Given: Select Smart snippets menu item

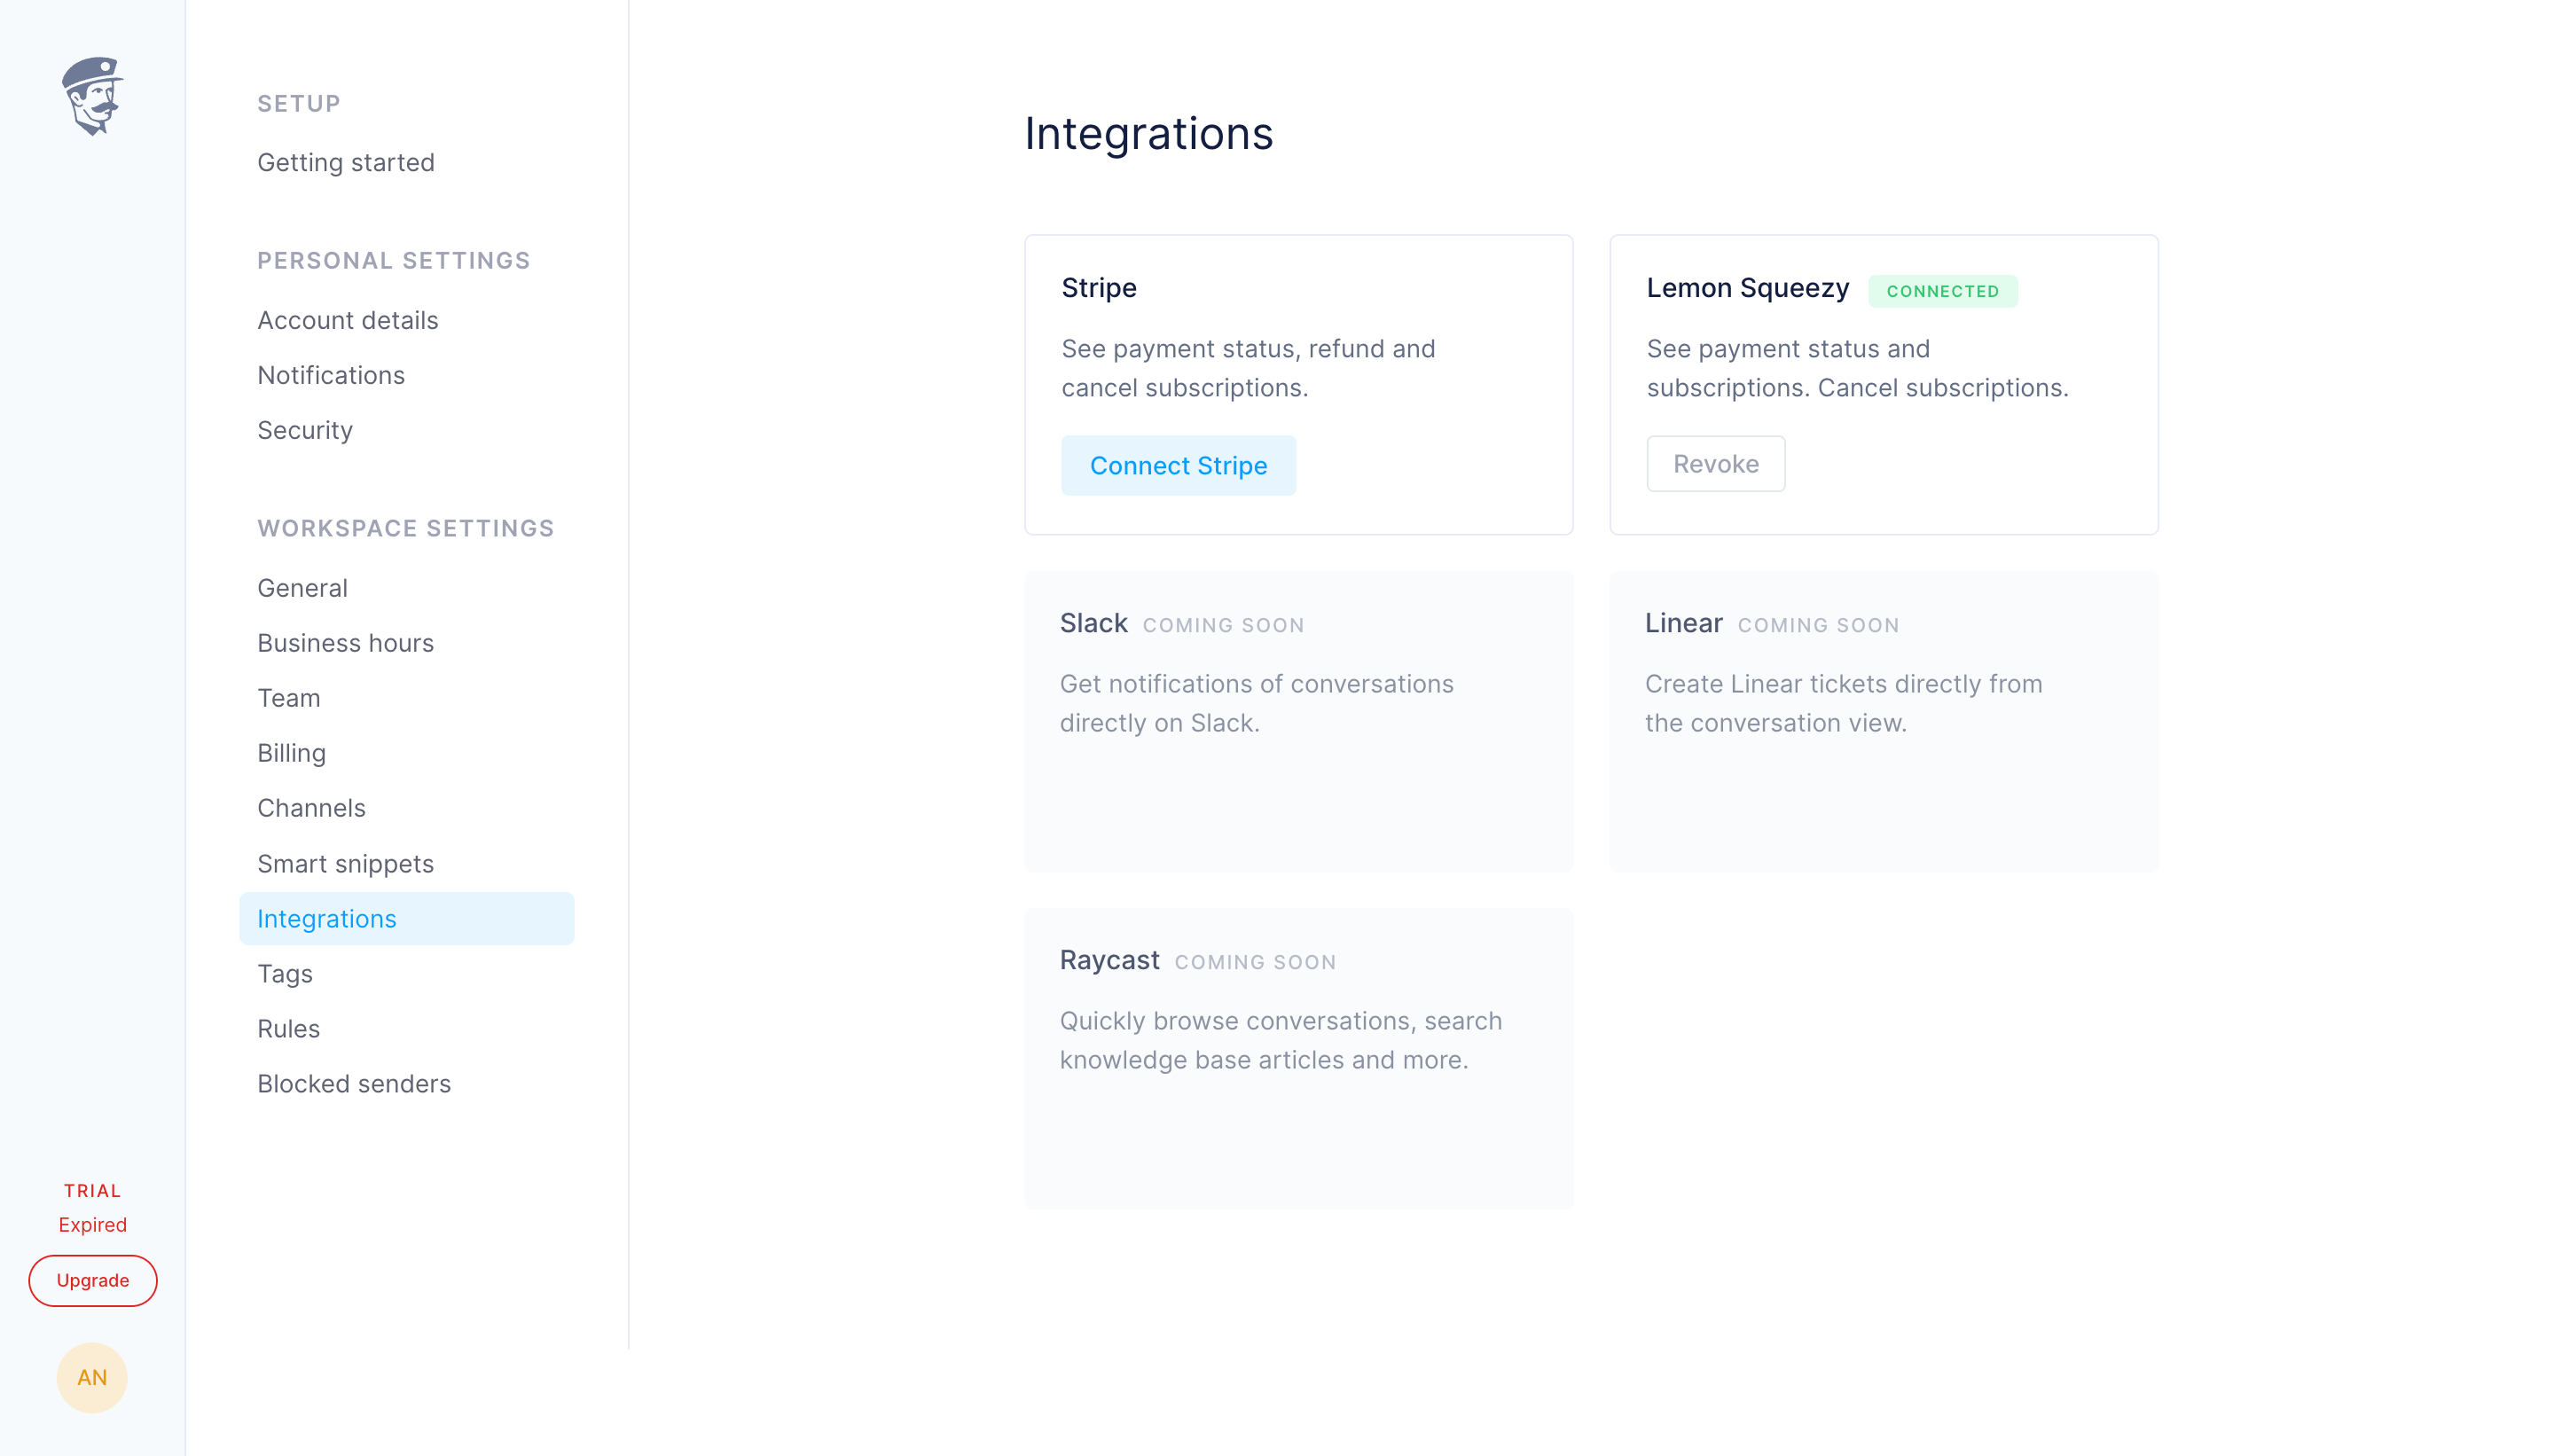Looking at the screenshot, I should click(x=346, y=864).
